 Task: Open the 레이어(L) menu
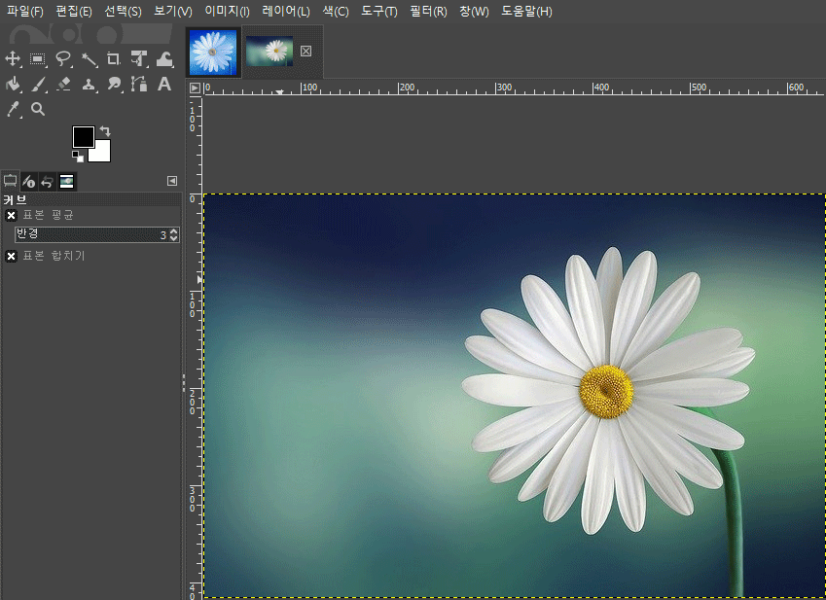tap(286, 12)
